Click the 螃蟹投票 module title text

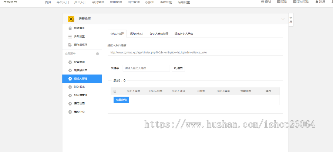85,19
